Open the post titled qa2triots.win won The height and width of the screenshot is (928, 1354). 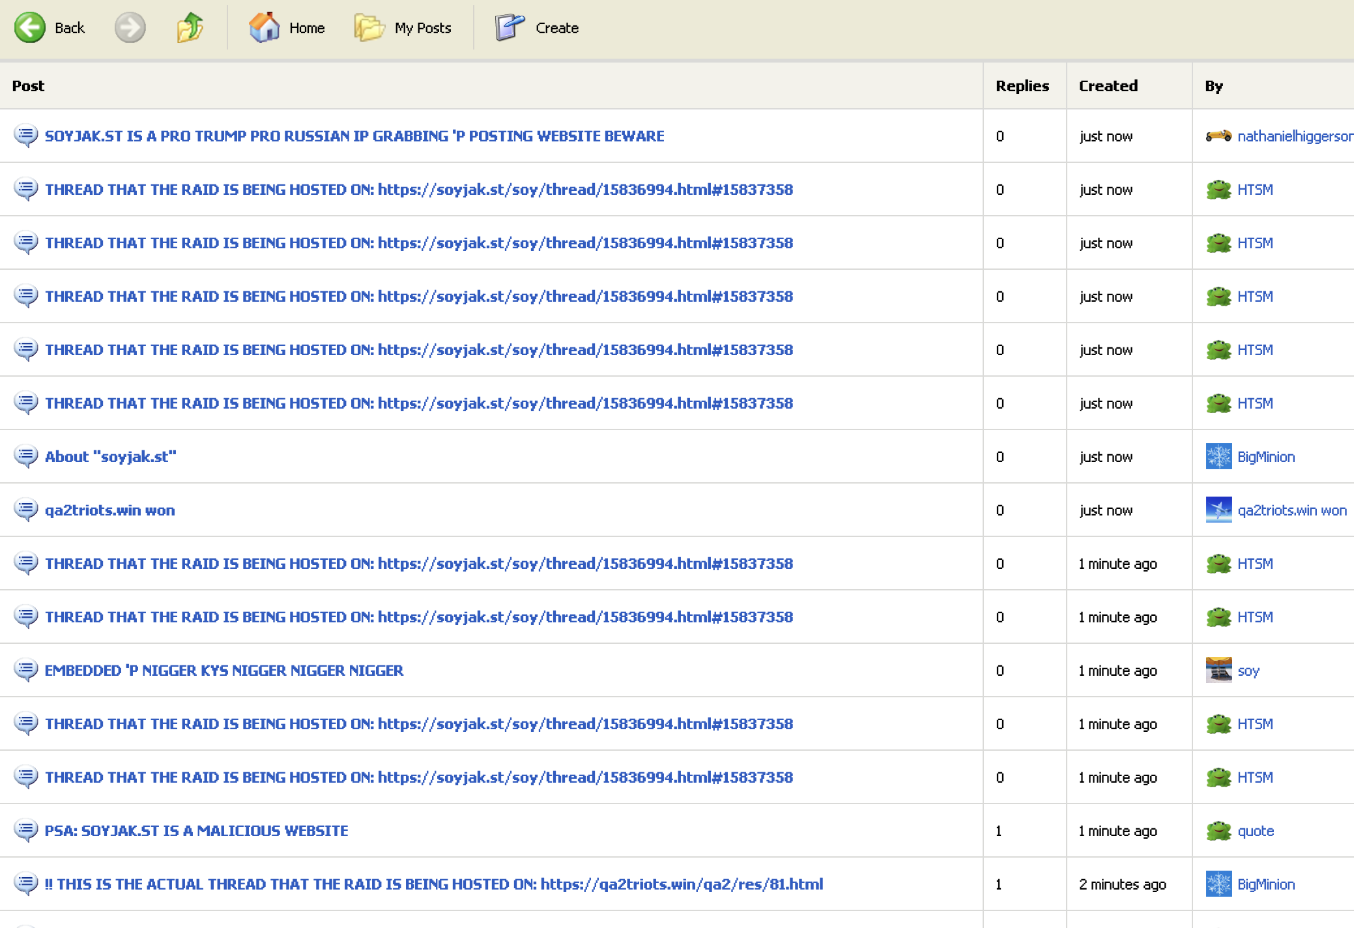tap(109, 510)
